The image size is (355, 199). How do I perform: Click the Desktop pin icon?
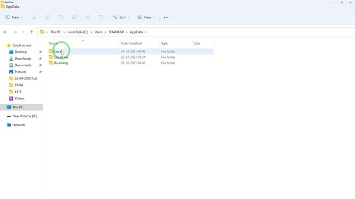tap(40, 52)
